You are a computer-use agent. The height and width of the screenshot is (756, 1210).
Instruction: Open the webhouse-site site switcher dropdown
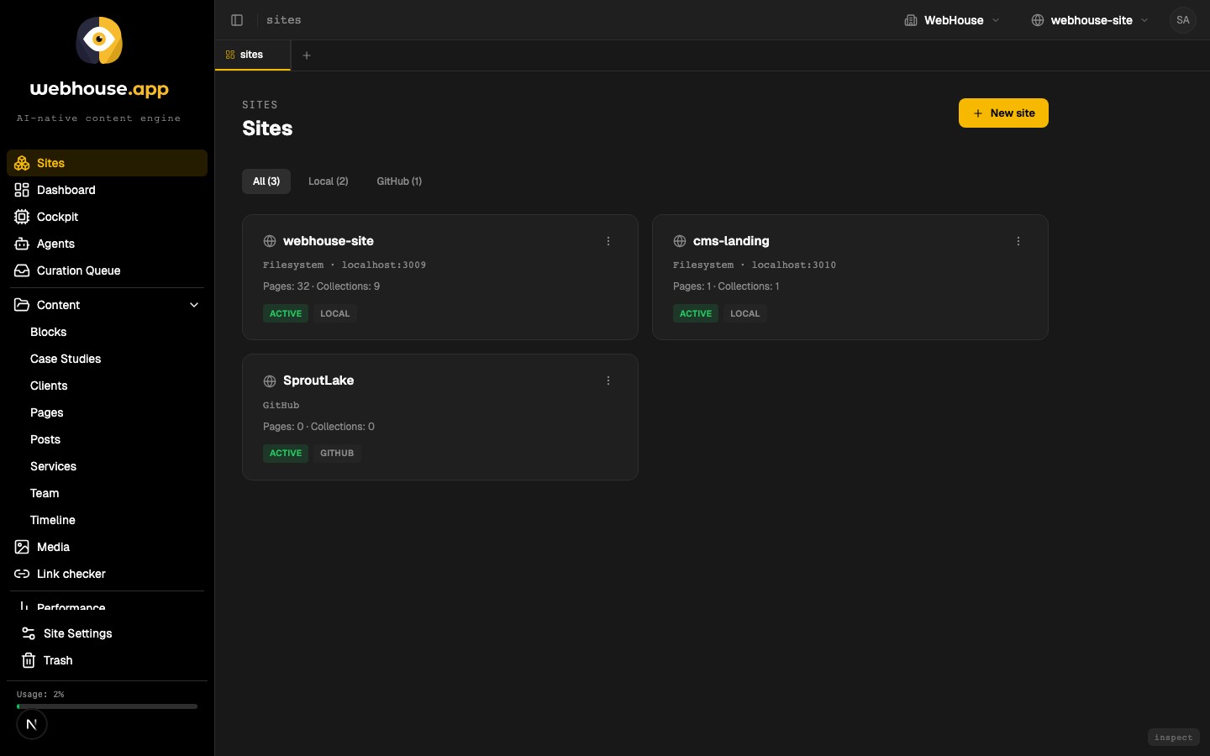pos(1090,20)
